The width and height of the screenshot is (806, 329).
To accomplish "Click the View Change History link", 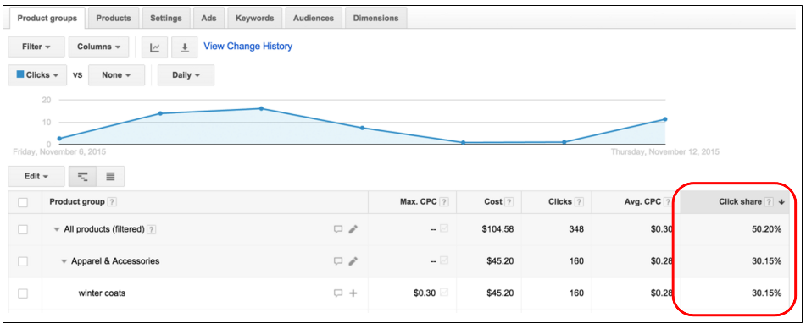I will (x=248, y=47).
